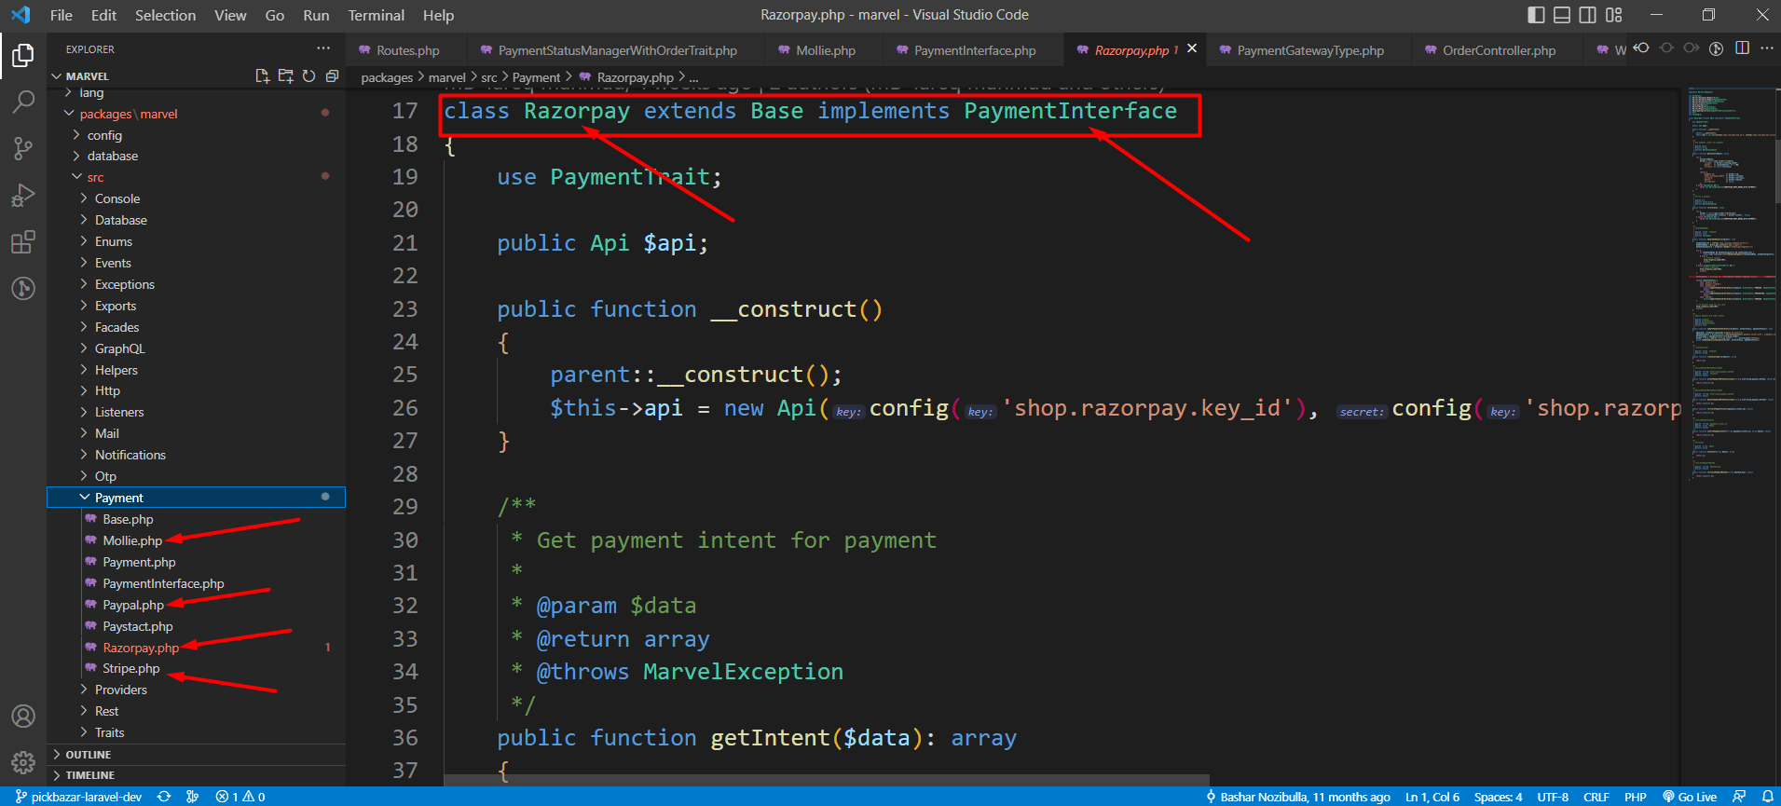This screenshot has height=806, width=1781.
Task: Toggle the bottom panel layout button
Action: click(1562, 15)
